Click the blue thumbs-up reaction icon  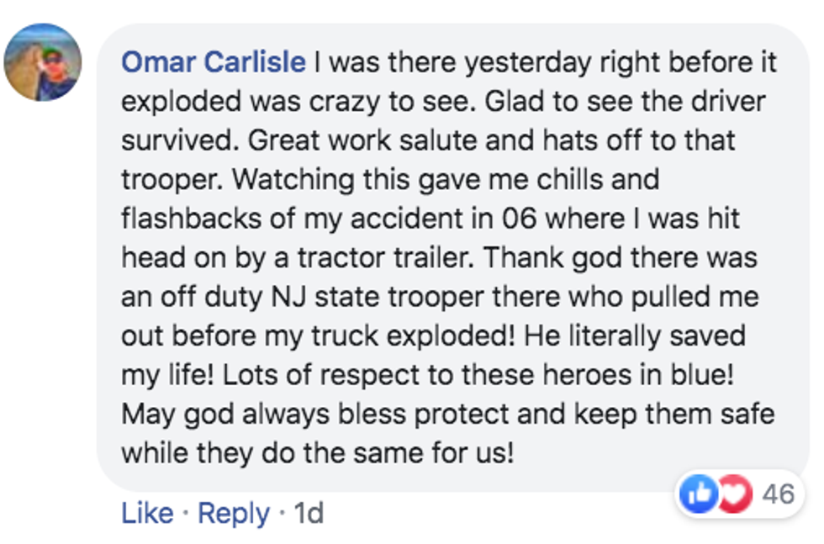pyautogui.click(x=697, y=494)
